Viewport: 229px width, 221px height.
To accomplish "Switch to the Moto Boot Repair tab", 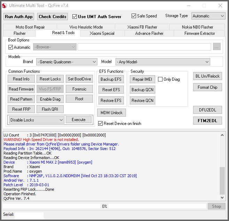I will tap(30, 27).
